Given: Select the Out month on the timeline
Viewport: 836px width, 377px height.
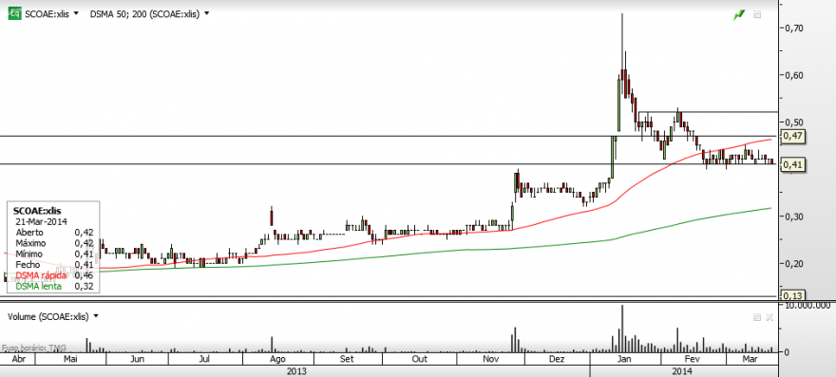Looking at the screenshot, I should tap(419, 359).
